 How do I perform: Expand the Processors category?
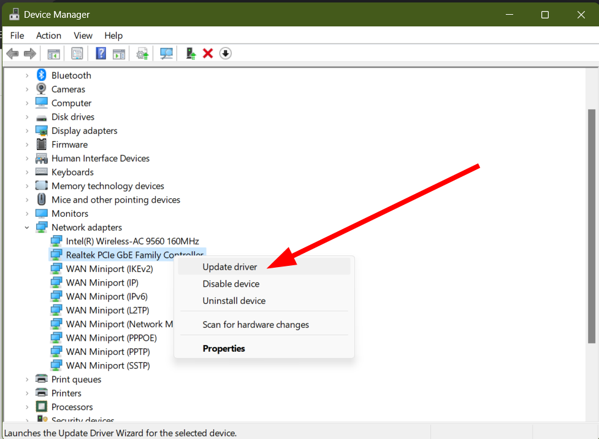coord(27,407)
